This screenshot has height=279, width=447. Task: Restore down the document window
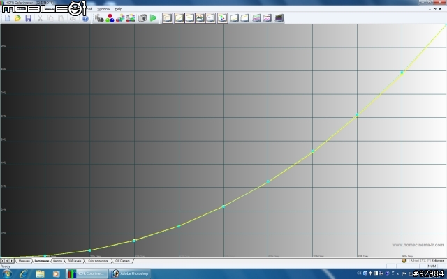pos(435,9)
